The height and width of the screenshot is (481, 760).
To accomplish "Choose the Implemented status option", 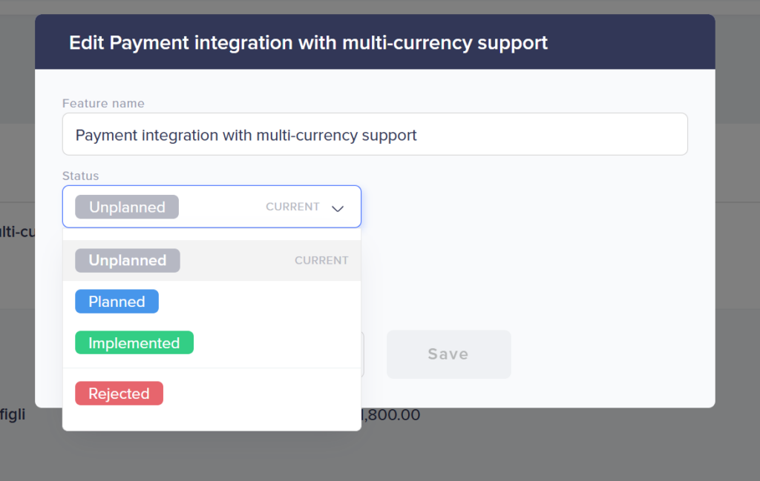I will click(x=212, y=343).
